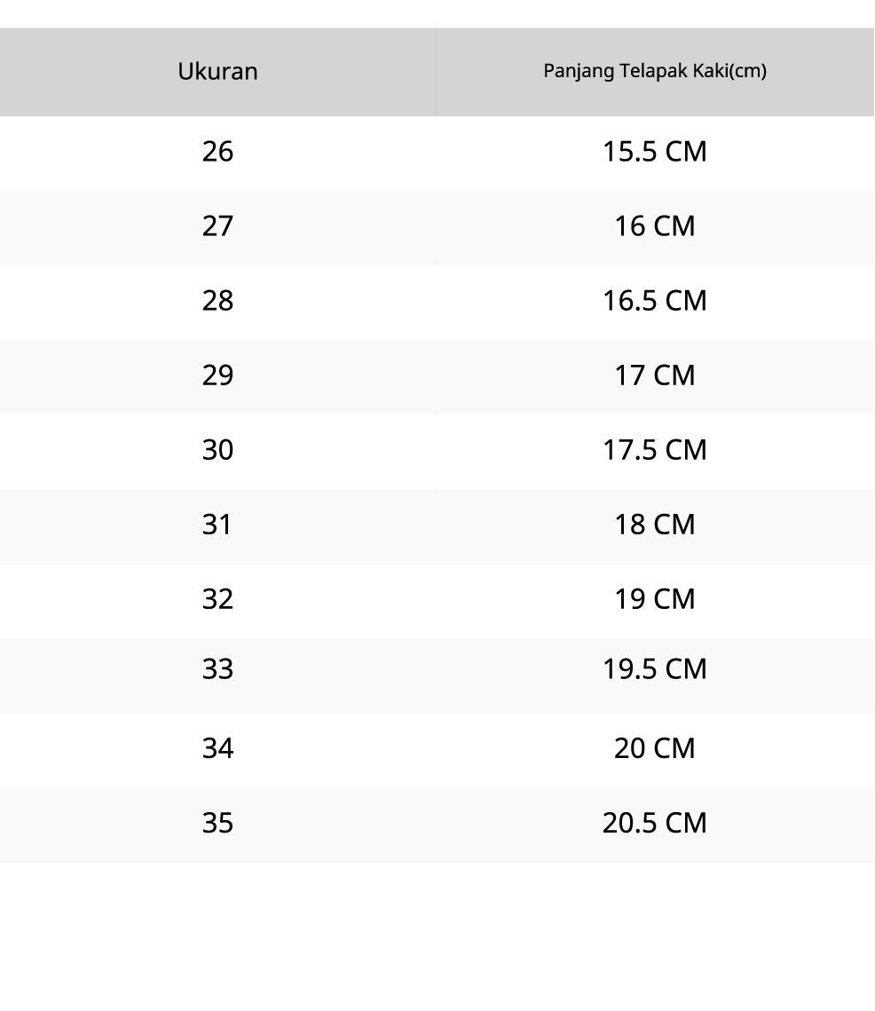
Task: Click the Ukuran column header
Action: tap(217, 71)
